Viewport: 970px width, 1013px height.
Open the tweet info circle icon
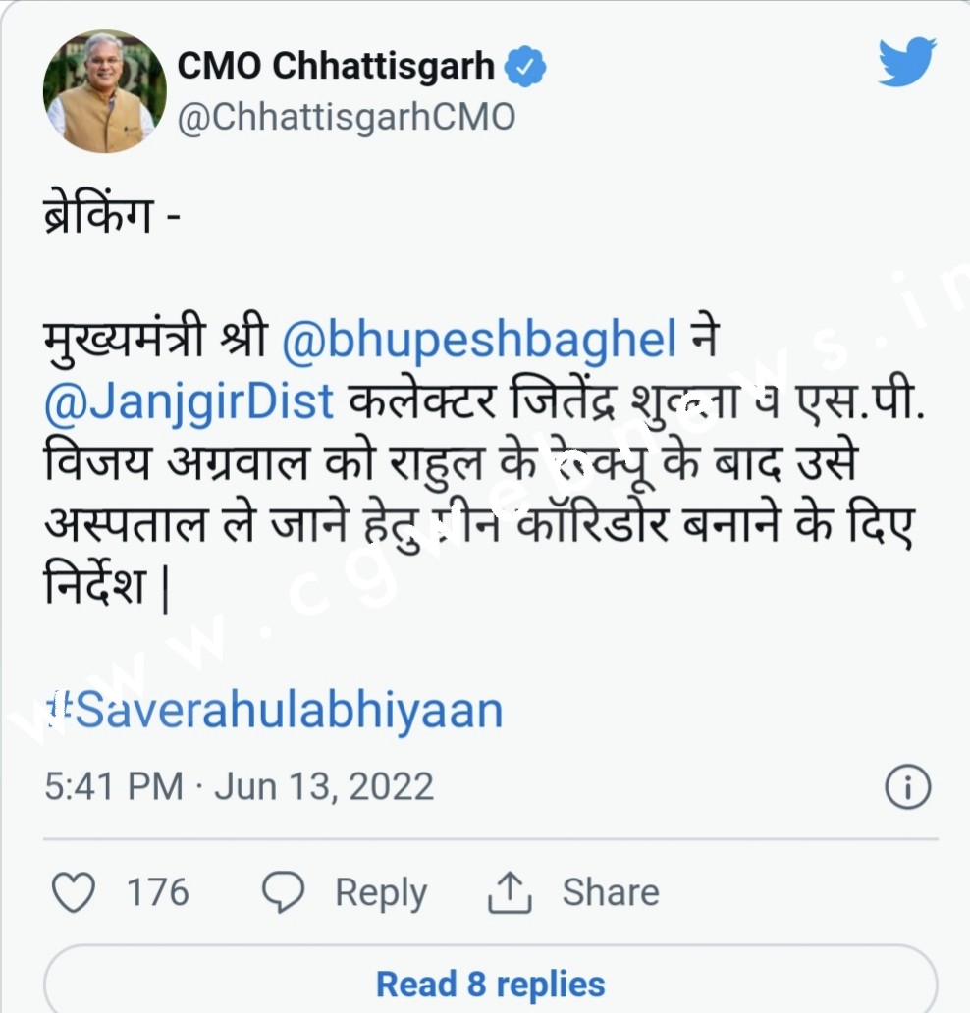pos(910,785)
